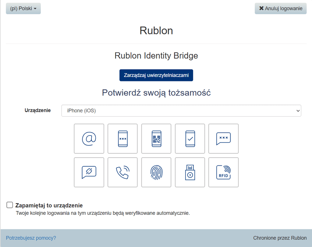Select the RFID authentication method
This screenshot has height=247, width=312.
pyautogui.click(x=223, y=172)
